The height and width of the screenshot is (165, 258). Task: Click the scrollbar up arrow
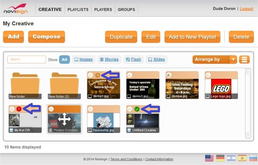(248, 72)
